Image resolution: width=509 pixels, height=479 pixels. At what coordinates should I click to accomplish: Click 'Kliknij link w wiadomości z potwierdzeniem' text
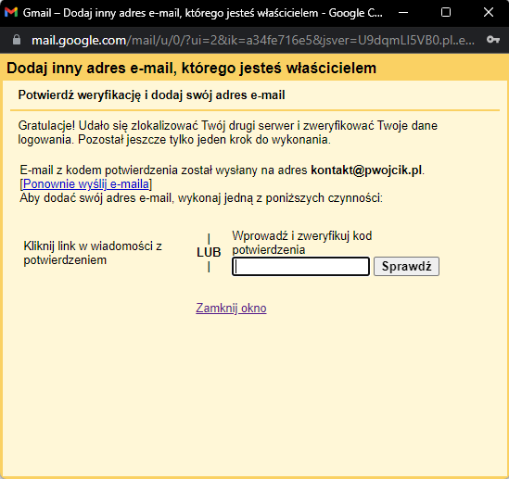point(93,253)
